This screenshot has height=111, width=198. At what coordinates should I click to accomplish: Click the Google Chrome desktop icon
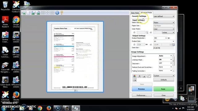[16, 22]
